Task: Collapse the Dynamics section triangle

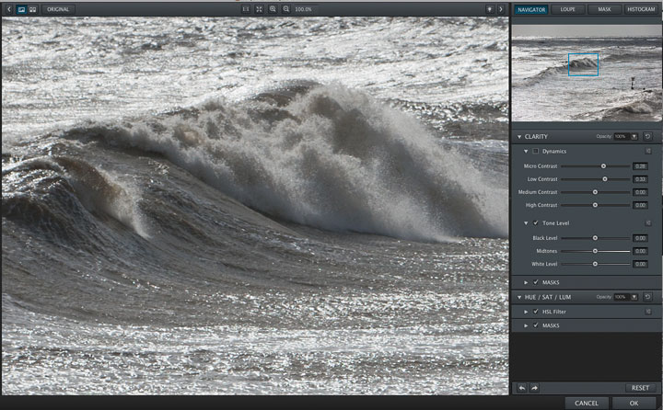Action: [x=526, y=151]
